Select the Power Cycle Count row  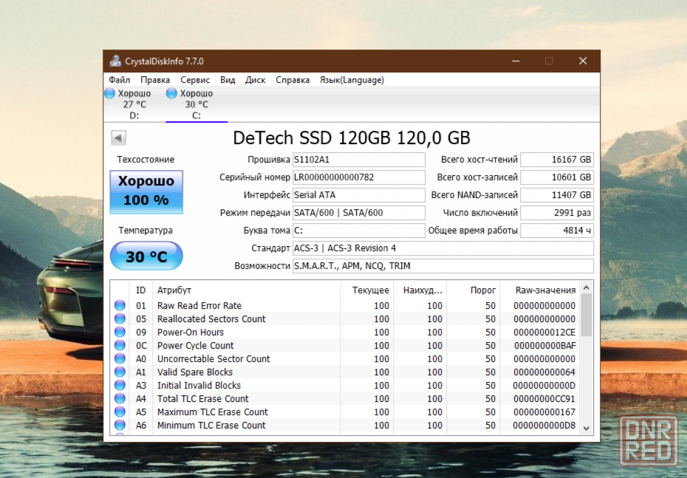click(x=195, y=346)
